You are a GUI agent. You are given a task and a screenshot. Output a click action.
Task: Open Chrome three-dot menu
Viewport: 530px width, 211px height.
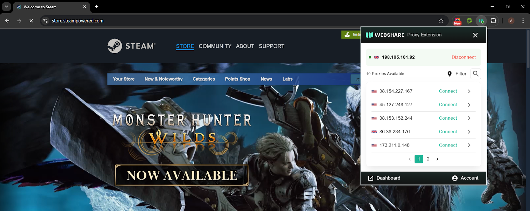523,21
